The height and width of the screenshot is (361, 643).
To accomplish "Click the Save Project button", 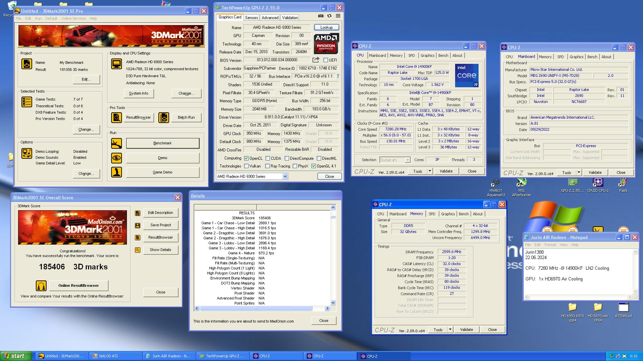I will 161,225.
